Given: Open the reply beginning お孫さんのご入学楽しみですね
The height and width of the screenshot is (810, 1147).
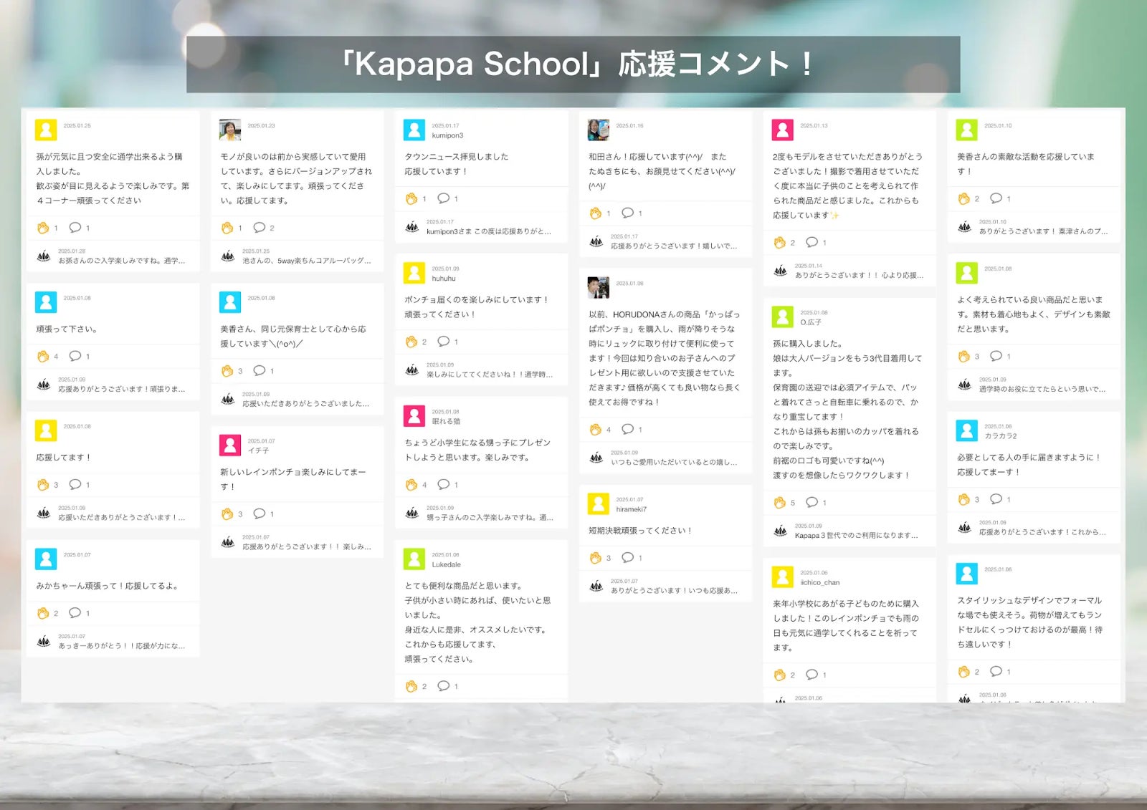Looking at the screenshot, I should [x=121, y=261].
